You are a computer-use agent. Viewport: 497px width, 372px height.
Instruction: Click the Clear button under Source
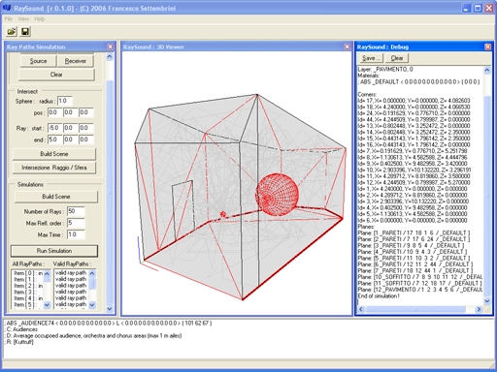(56, 75)
